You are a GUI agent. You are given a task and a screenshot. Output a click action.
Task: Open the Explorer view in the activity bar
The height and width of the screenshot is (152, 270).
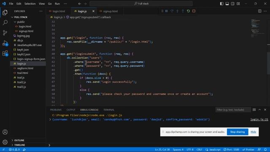(x=5, y=12)
